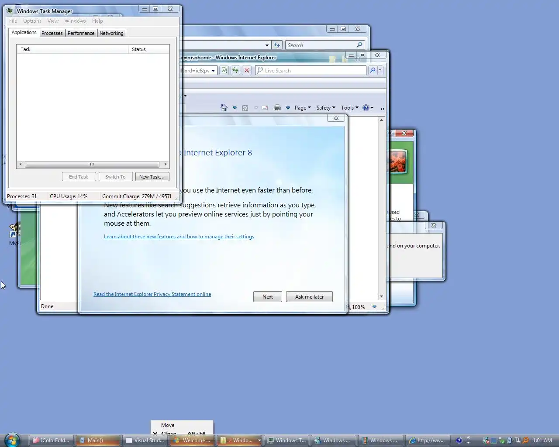Click the New Task... button
This screenshot has height=447, width=559.
[152, 177]
